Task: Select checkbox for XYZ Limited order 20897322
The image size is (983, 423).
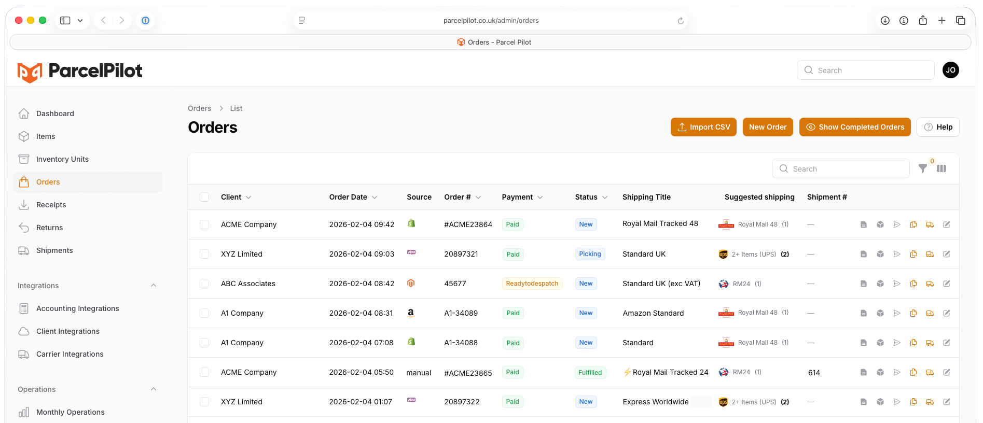Action: (x=204, y=402)
